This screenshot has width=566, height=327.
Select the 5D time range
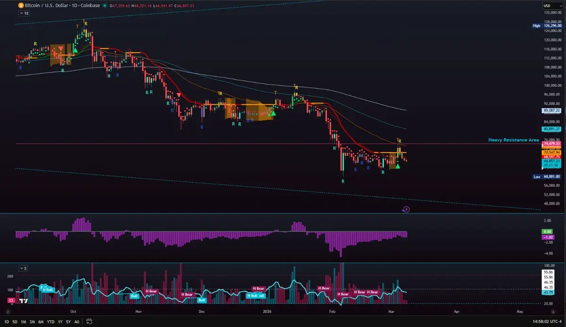[x=15, y=322]
